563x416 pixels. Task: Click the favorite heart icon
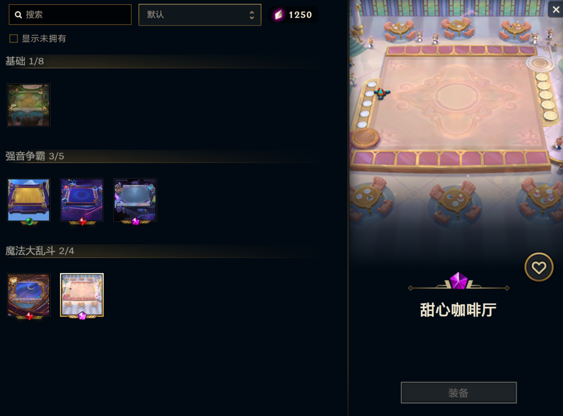(538, 267)
